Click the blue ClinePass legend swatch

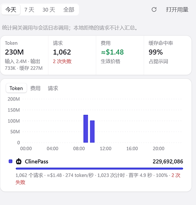[11, 162]
